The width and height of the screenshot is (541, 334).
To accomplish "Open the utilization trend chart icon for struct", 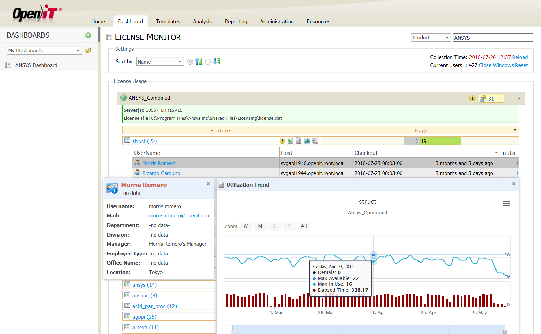I will tap(298, 141).
